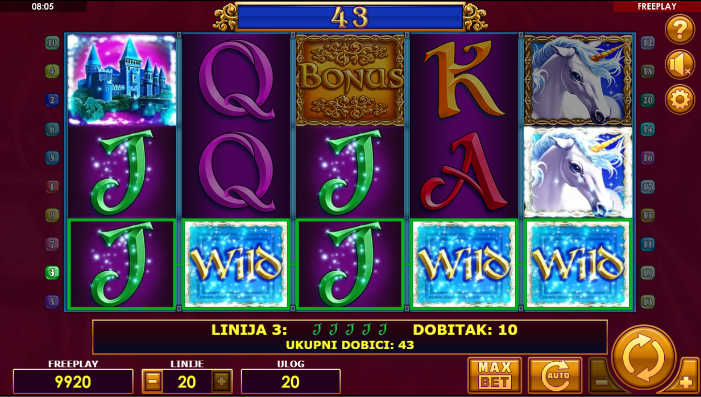Click the Bonus symbol on the middle reel
The height and width of the screenshot is (397, 701).
point(350,80)
